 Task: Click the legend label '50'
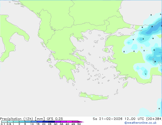pyautogui.click(x=79, y=124)
